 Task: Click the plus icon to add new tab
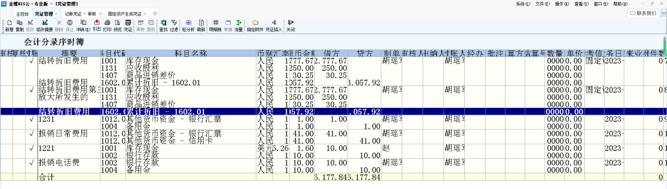pyautogui.click(x=155, y=13)
